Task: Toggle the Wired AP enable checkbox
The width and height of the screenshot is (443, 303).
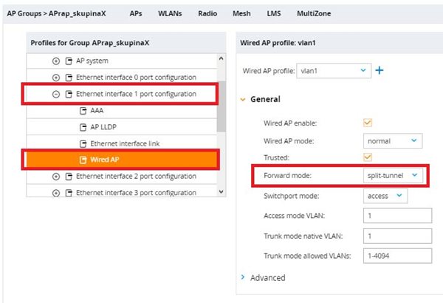Action: point(368,123)
